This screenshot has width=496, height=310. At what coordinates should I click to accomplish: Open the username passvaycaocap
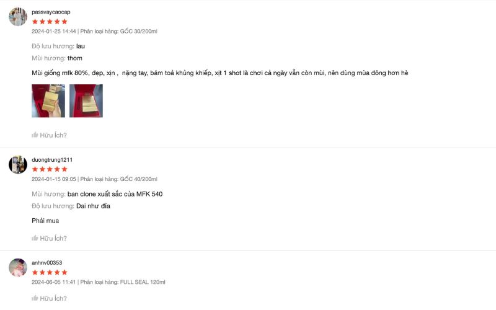point(51,12)
